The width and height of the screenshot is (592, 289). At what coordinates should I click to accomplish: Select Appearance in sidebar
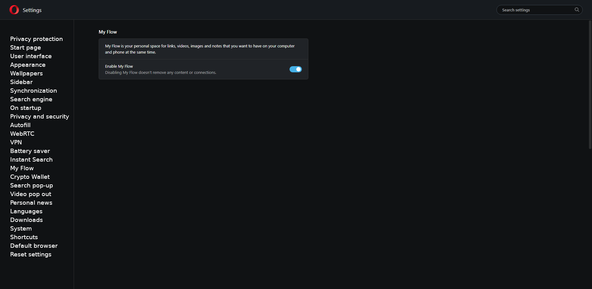28,65
